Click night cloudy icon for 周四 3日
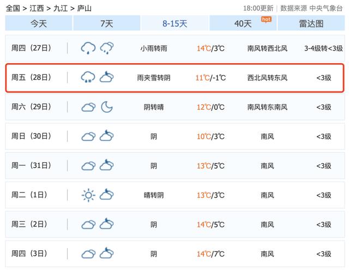This screenshot has height=272, width=349. tap(107, 253)
